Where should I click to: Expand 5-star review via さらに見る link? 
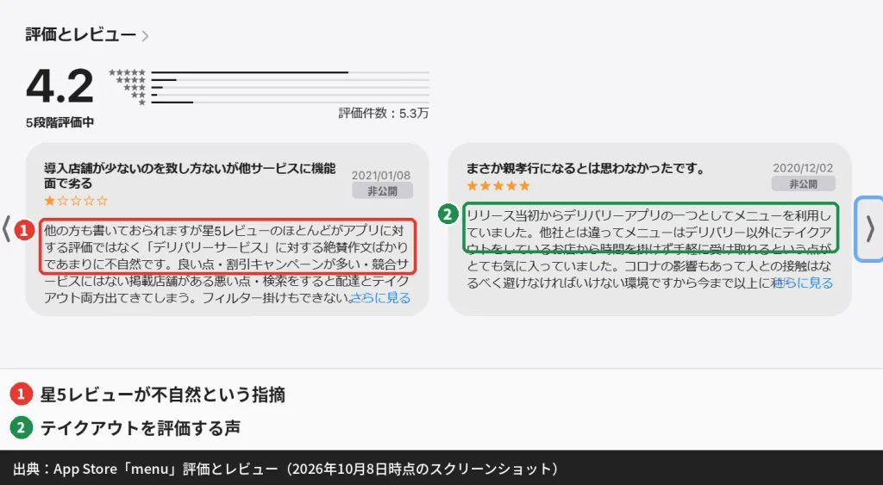(803, 283)
